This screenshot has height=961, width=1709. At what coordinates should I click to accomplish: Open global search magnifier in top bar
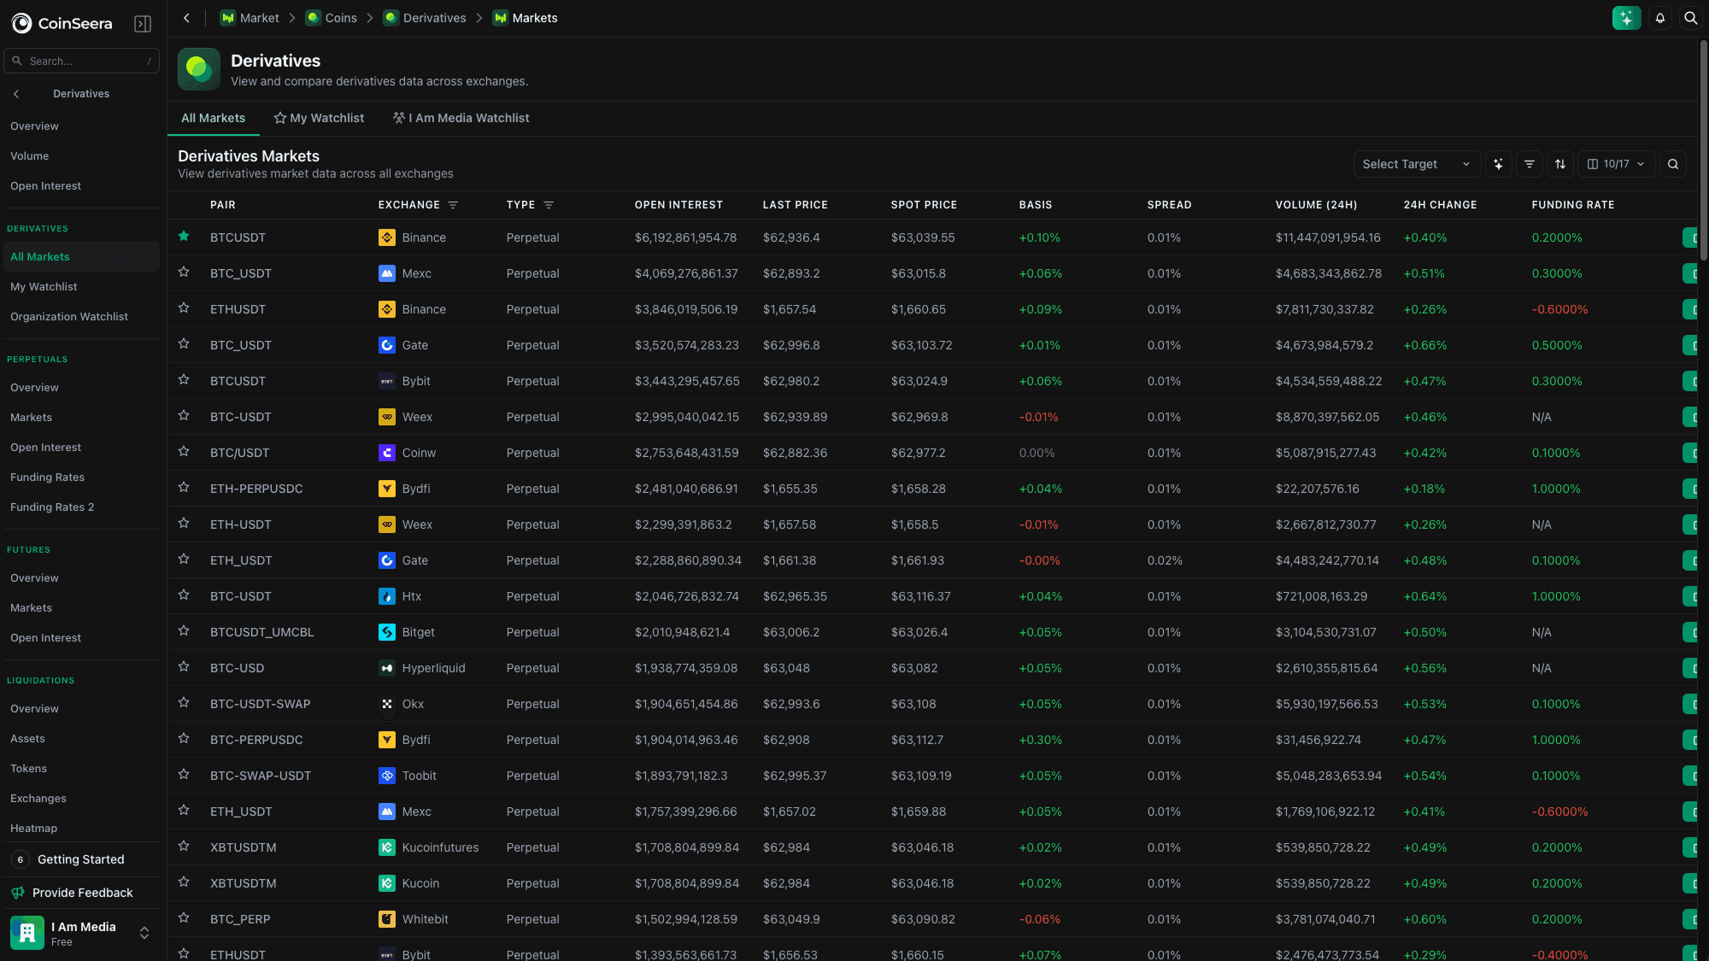coord(1690,18)
